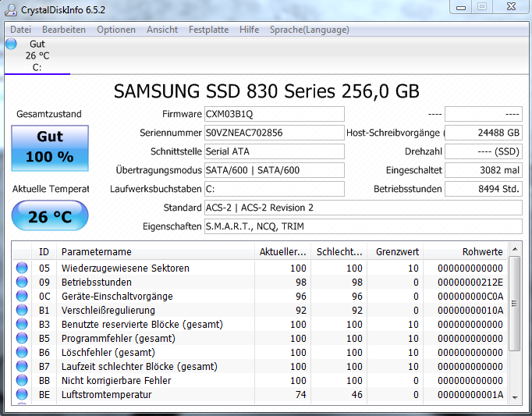The width and height of the screenshot is (532, 416).
Task: Click status icon for Wiederzugewiesene Sektoren
Action: (x=22, y=268)
